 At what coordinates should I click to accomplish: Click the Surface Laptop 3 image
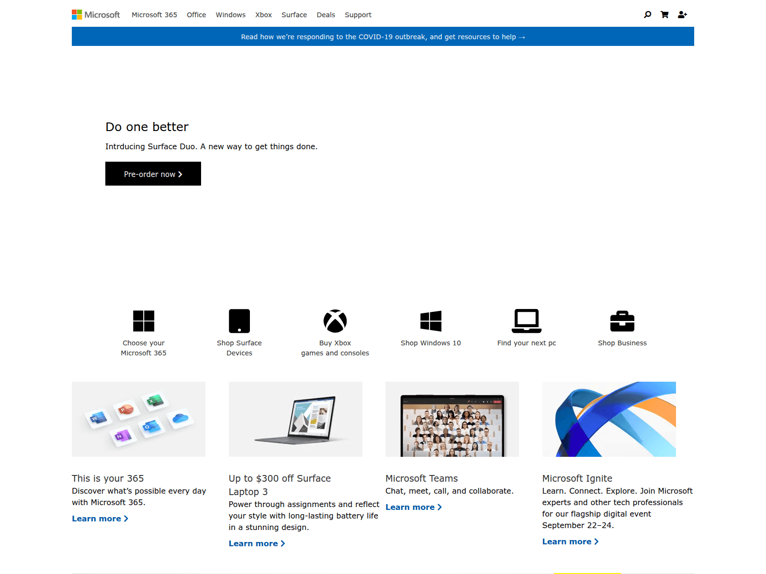tap(295, 419)
